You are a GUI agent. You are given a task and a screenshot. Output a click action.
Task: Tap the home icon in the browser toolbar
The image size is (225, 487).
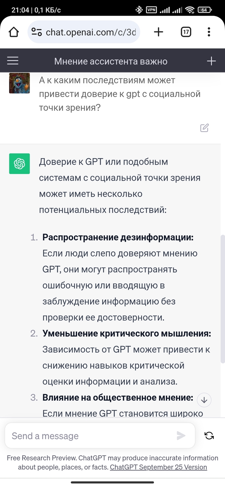14,31
